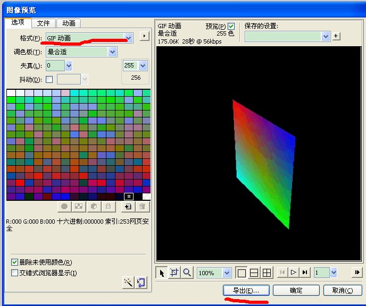Click the 256 color count text
Image resolution: width=366 pixels, height=306 pixels.
136,78
